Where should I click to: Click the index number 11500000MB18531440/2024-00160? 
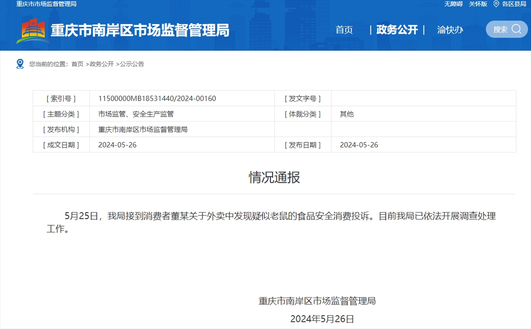click(x=157, y=99)
